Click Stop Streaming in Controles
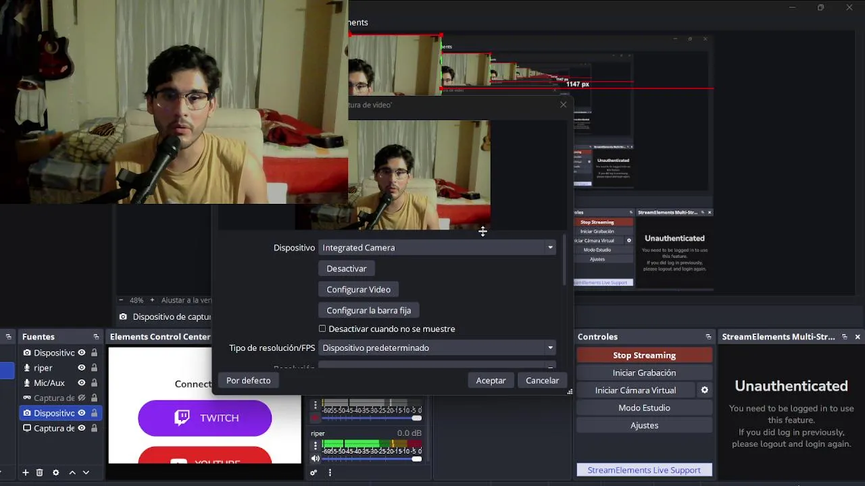This screenshot has height=486, width=865. [644, 355]
